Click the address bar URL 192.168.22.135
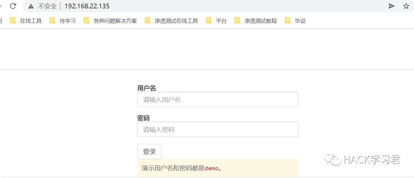 pyautogui.click(x=87, y=6)
